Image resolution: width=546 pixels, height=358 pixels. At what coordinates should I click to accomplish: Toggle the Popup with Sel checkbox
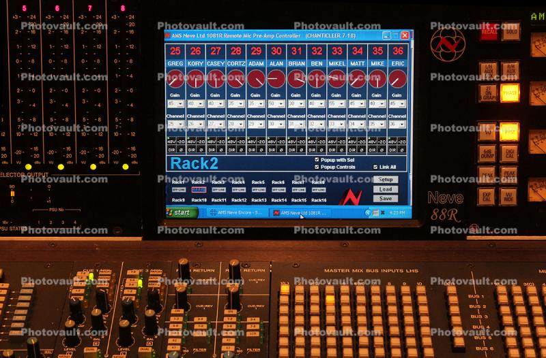click(x=316, y=160)
